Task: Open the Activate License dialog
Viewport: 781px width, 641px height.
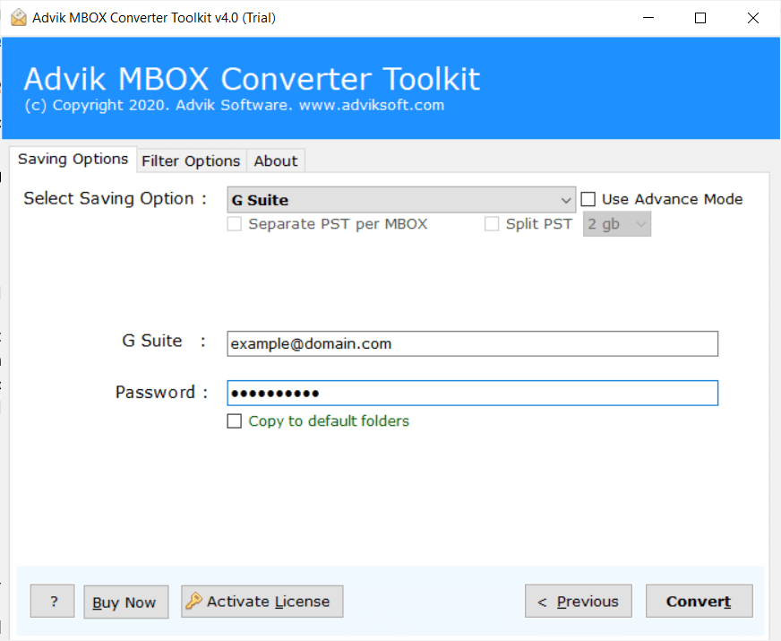Action: tap(262, 602)
